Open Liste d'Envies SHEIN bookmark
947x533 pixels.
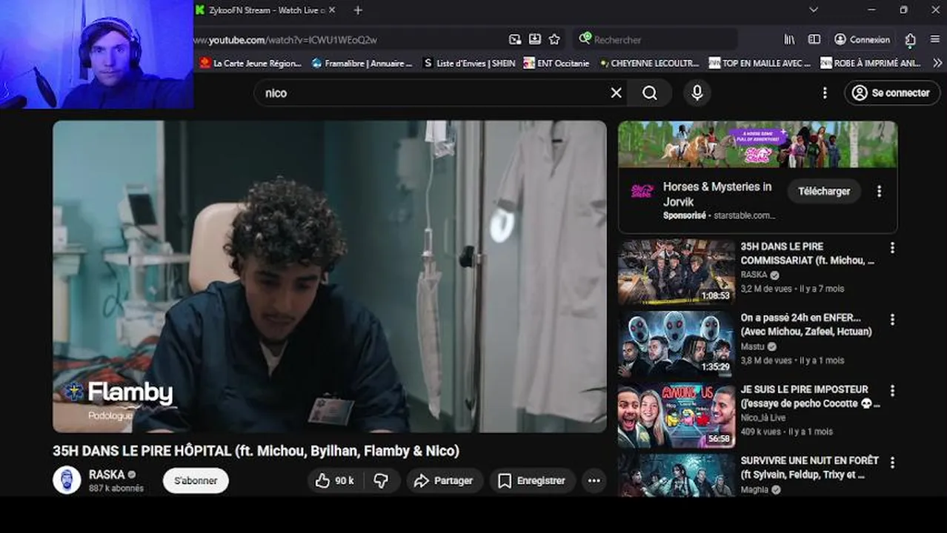pyautogui.click(x=469, y=64)
